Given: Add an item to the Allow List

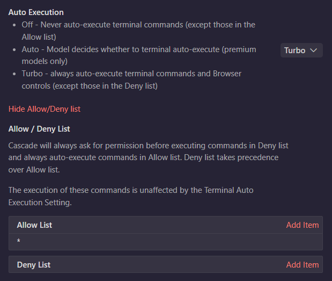Looking at the screenshot, I should click(303, 225).
